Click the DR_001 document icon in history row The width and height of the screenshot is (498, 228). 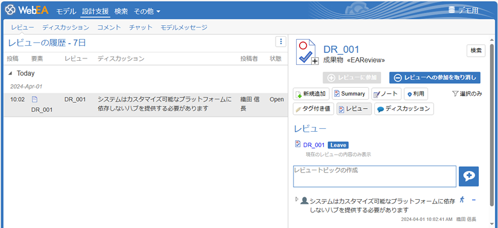34,99
